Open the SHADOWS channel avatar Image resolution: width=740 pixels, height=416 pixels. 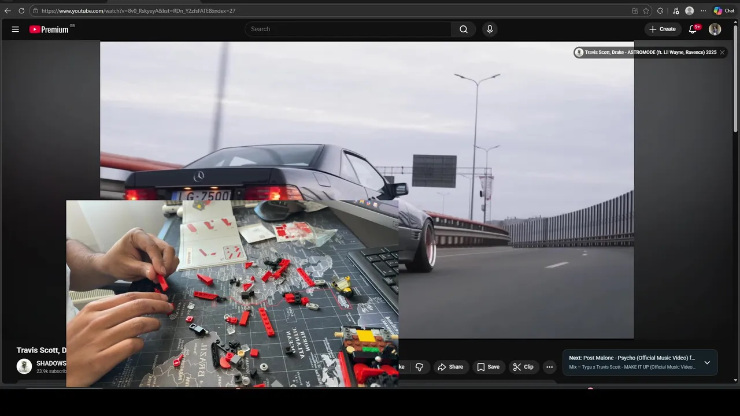(24, 366)
